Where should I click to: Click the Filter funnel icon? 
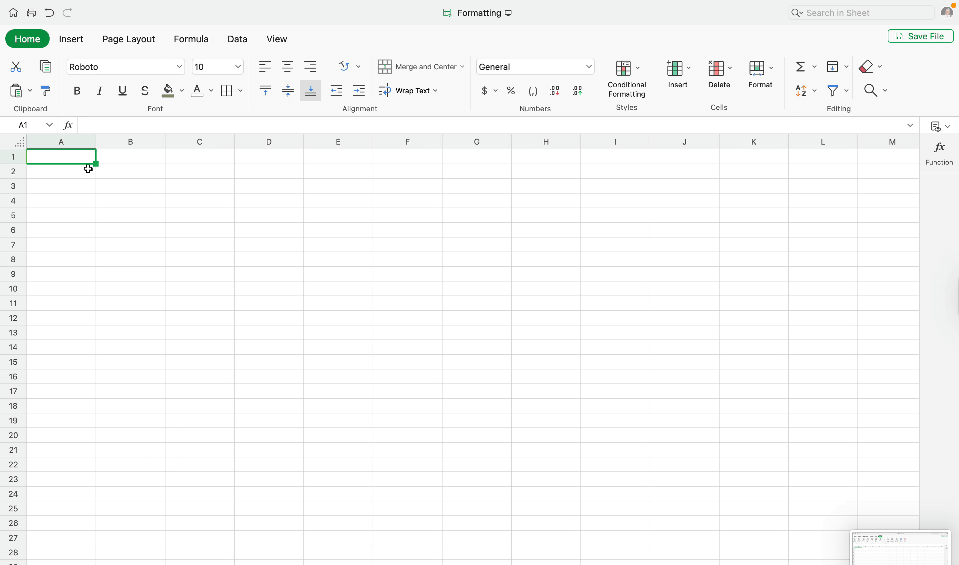pos(832,91)
